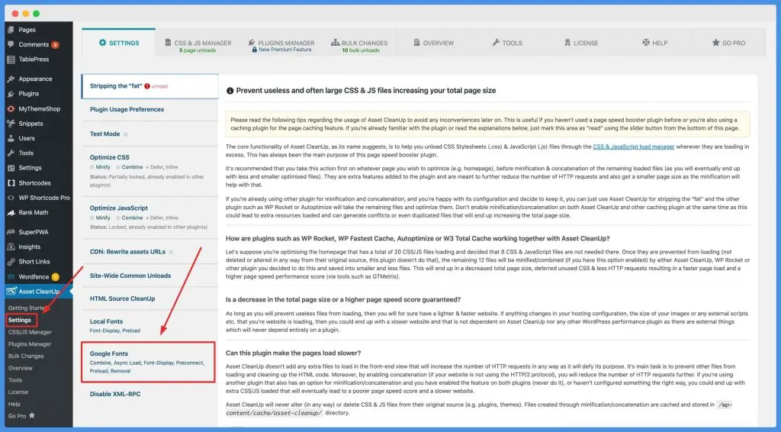
Task: Click the Pages icon in sidebar
Action: point(11,30)
